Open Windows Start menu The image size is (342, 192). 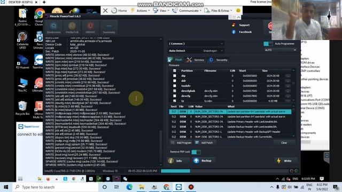[x=6, y=187]
